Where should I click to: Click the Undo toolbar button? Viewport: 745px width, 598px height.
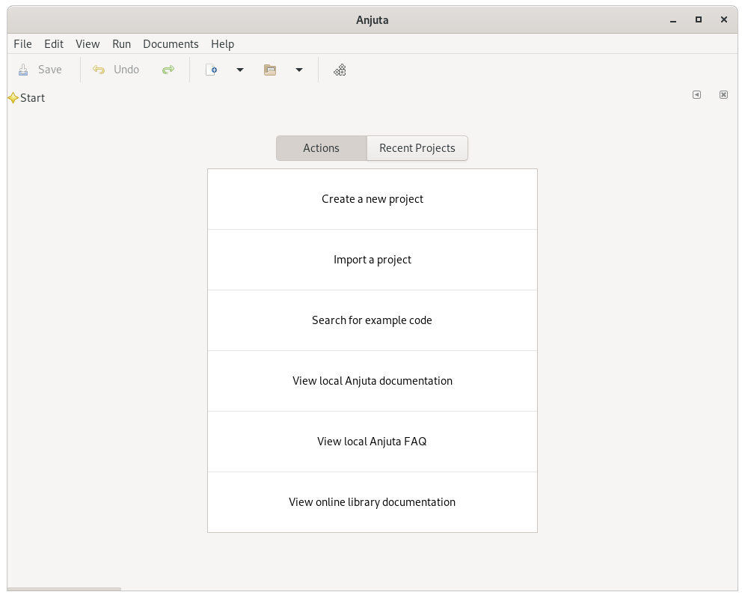[116, 70]
